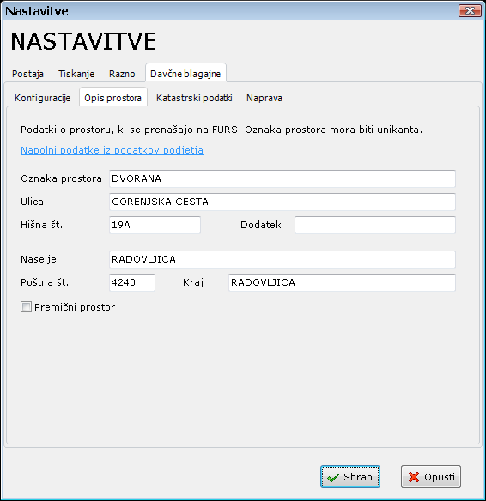Open the Postaja tab
486x501 pixels.
pos(27,74)
